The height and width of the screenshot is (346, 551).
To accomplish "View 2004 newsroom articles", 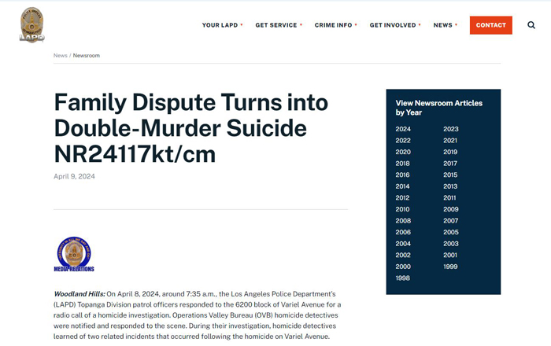I will [403, 244].
